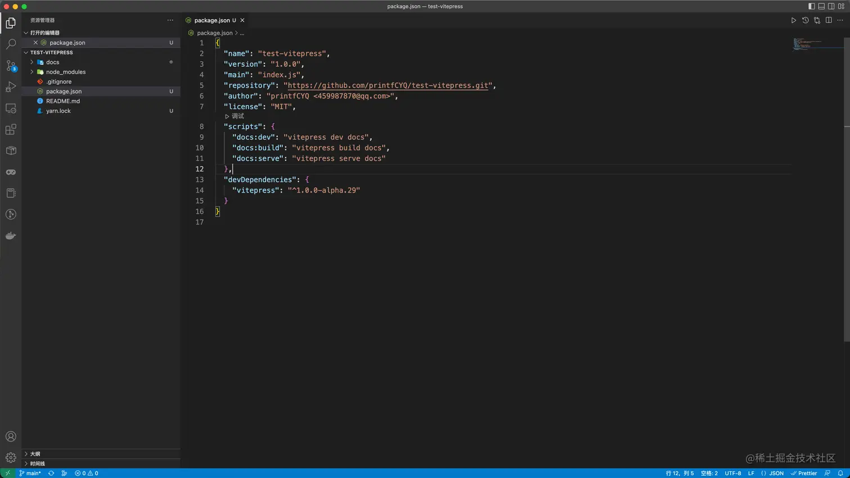
Task: Change LF end of line sequence
Action: pos(751,473)
